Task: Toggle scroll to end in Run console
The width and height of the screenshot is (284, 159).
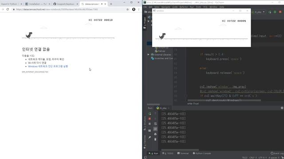Action: click(155, 129)
